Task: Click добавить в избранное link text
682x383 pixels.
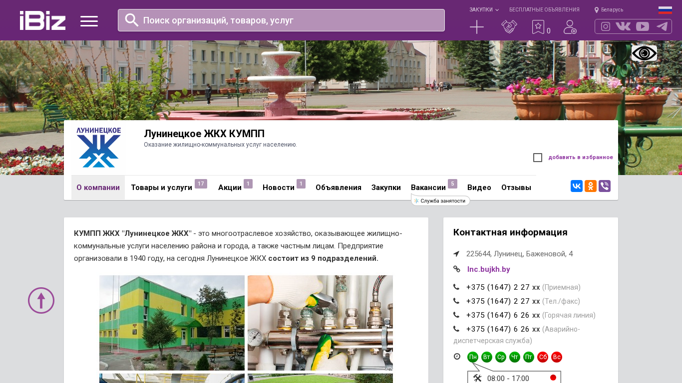Action: coord(581,158)
